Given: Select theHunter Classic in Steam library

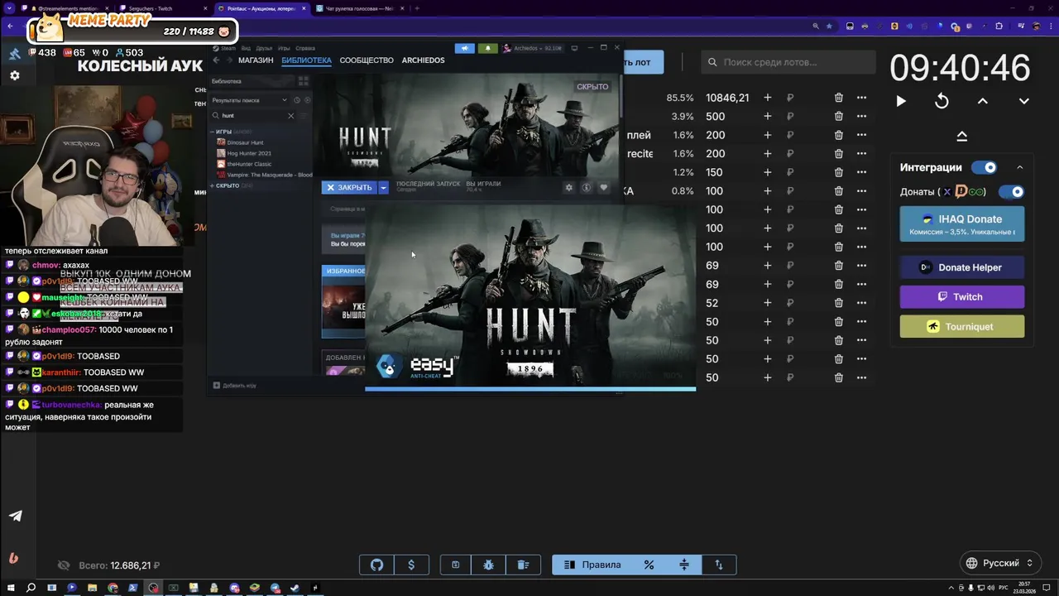Looking at the screenshot, I should click(x=249, y=164).
